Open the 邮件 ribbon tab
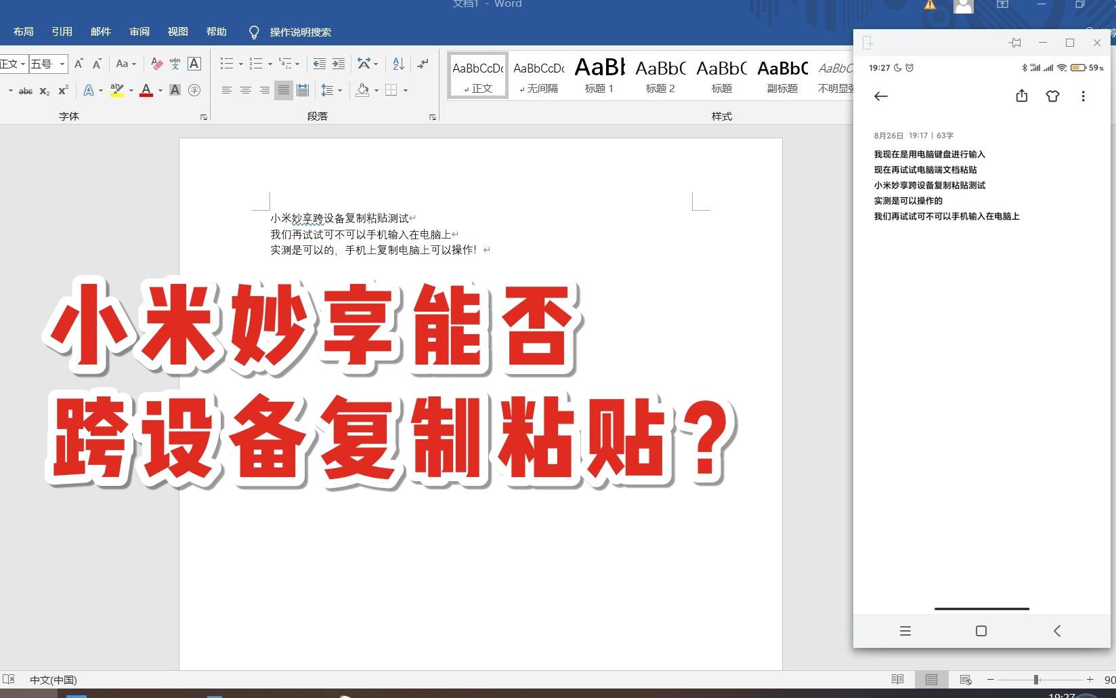The width and height of the screenshot is (1116, 698). (x=100, y=32)
